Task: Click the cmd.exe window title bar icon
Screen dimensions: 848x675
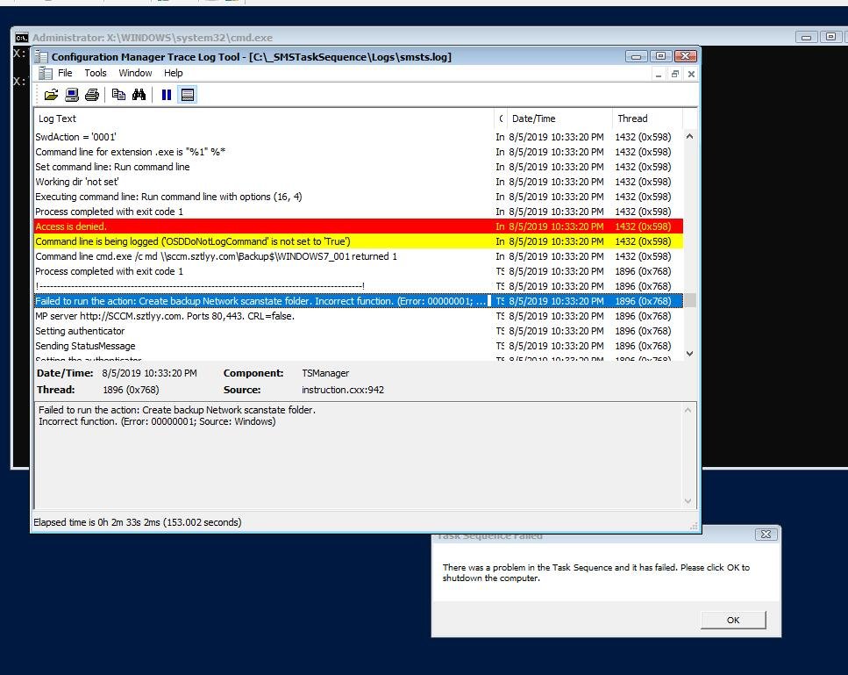Action: point(22,38)
